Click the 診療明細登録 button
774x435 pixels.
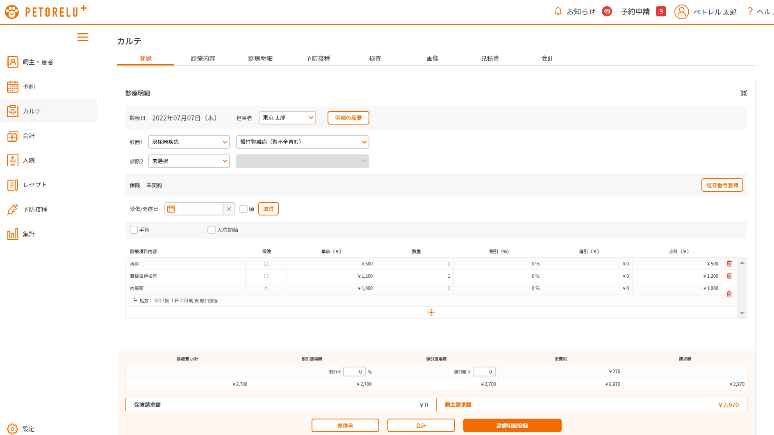pos(512,426)
